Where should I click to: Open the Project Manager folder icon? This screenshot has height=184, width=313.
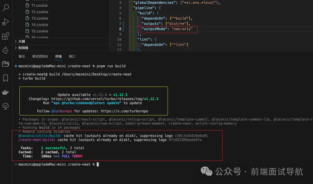[6, 64]
